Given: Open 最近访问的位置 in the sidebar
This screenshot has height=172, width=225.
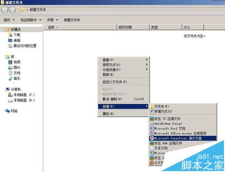Looking at the screenshot, I should (22, 46).
